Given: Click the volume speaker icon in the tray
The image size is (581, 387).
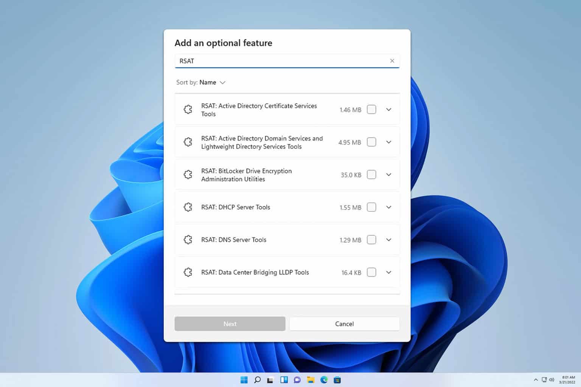Looking at the screenshot, I should [x=551, y=380].
